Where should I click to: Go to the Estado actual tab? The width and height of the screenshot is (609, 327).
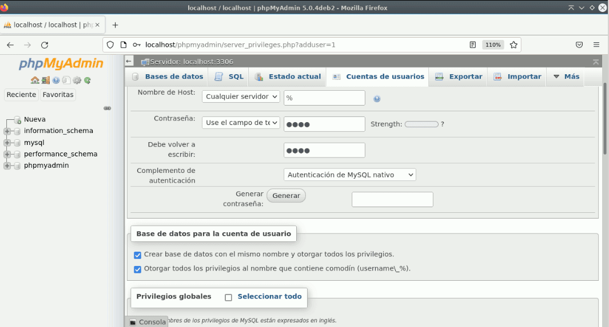pyautogui.click(x=288, y=76)
